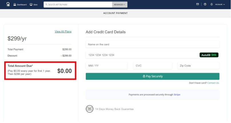
Task: Open the Dashboard page
Action: coord(20,5)
